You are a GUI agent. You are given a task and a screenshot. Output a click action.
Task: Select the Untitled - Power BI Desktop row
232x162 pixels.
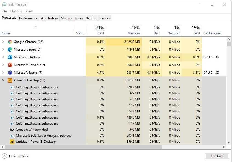tap(113, 142)
